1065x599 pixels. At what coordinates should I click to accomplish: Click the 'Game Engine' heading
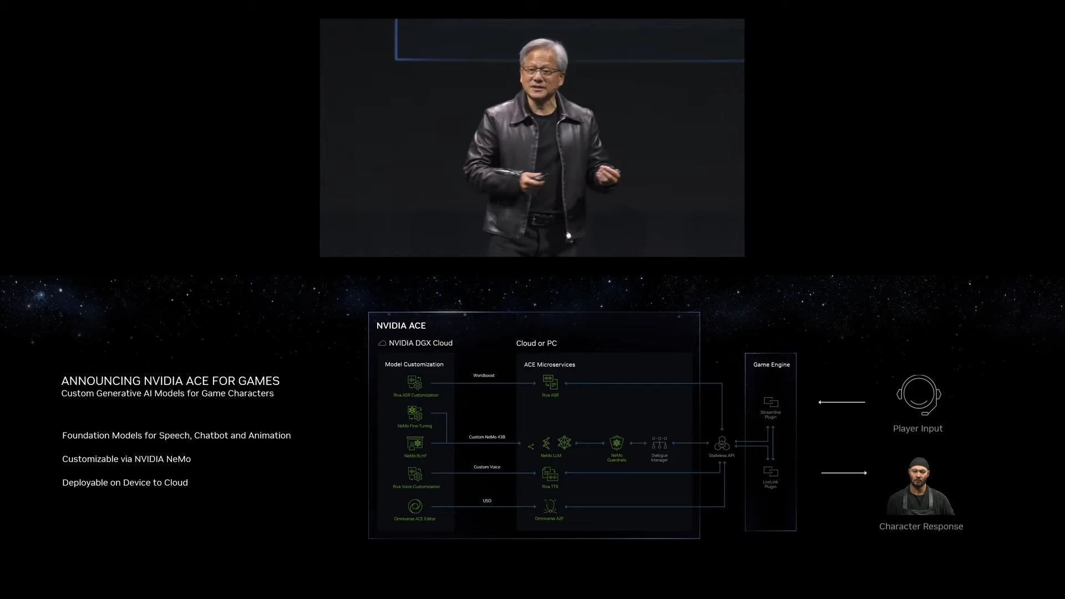772,364
